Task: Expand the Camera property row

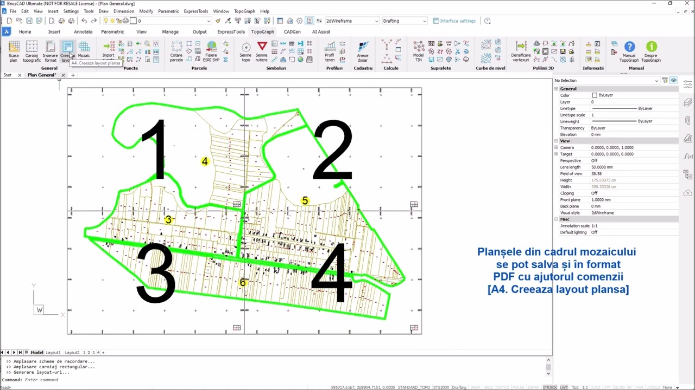Action: coord(556,147)
